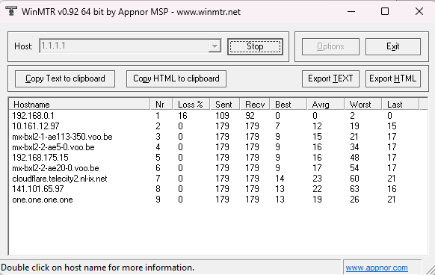
Task: Open the www.appnor.com link
Action: tap(377, 268)
